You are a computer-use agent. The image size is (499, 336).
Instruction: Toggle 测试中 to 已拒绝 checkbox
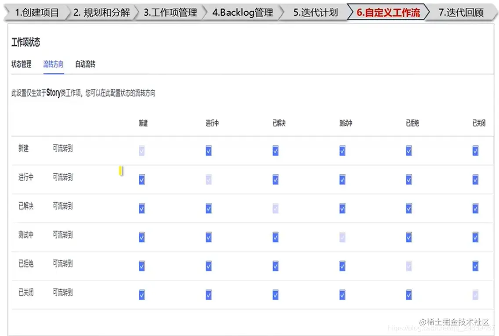(x=409, y=237)
